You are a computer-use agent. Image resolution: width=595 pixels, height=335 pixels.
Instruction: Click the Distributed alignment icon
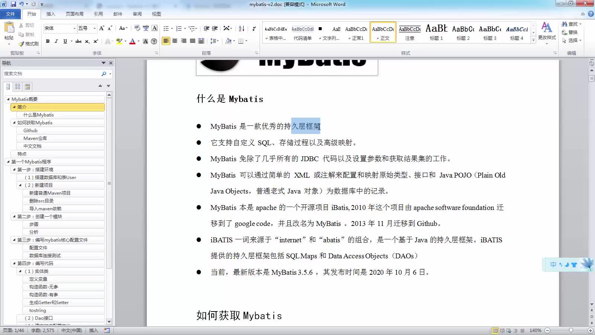(201, 41)
